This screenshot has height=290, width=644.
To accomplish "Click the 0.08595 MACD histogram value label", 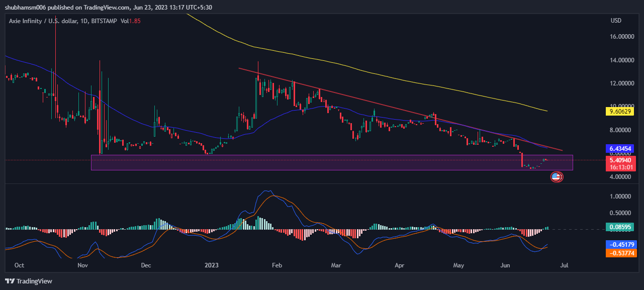I will click(x=620, y=227).
